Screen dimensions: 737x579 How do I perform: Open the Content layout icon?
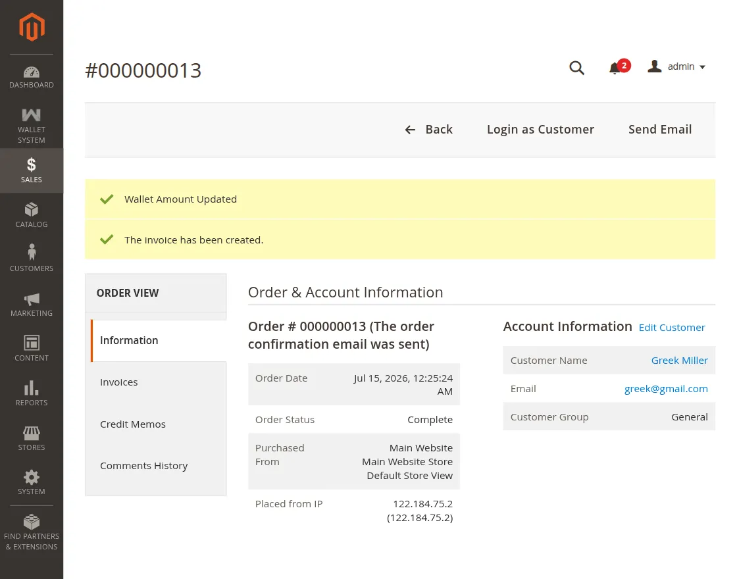32,343
